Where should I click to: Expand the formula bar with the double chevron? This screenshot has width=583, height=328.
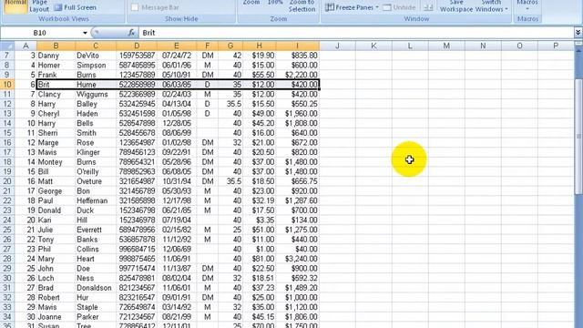click(578, 33)
